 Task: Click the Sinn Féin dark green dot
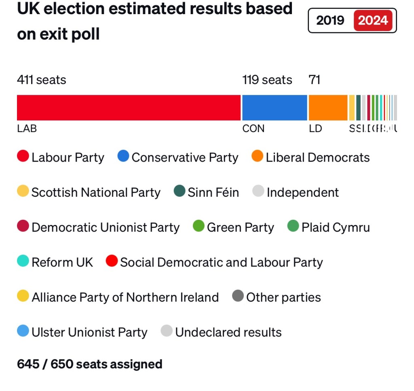pos(180,191)
